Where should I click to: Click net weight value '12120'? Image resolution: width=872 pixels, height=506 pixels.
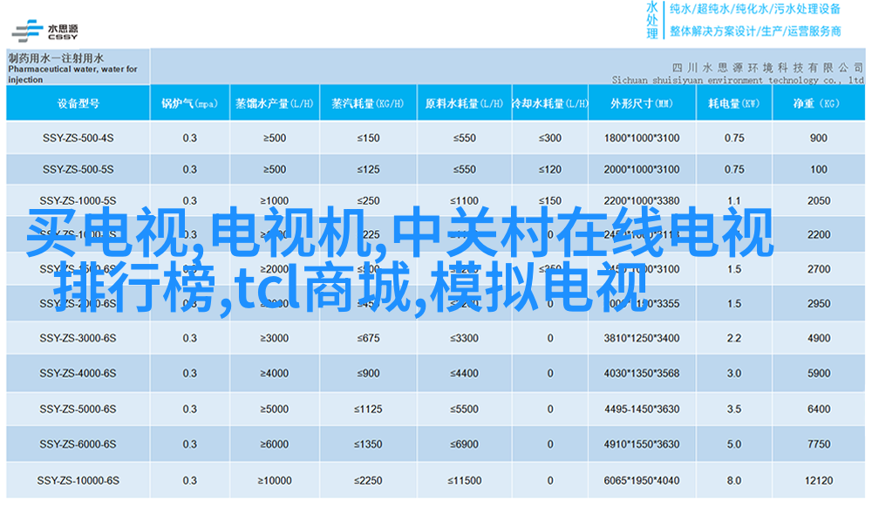point(819,481)
